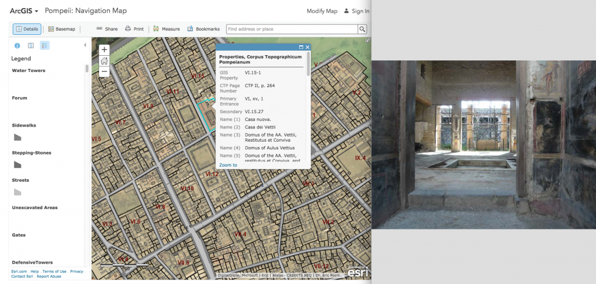Click the Share button
The height and width of the screenshot is (284, 596).
tap(107, 29)
